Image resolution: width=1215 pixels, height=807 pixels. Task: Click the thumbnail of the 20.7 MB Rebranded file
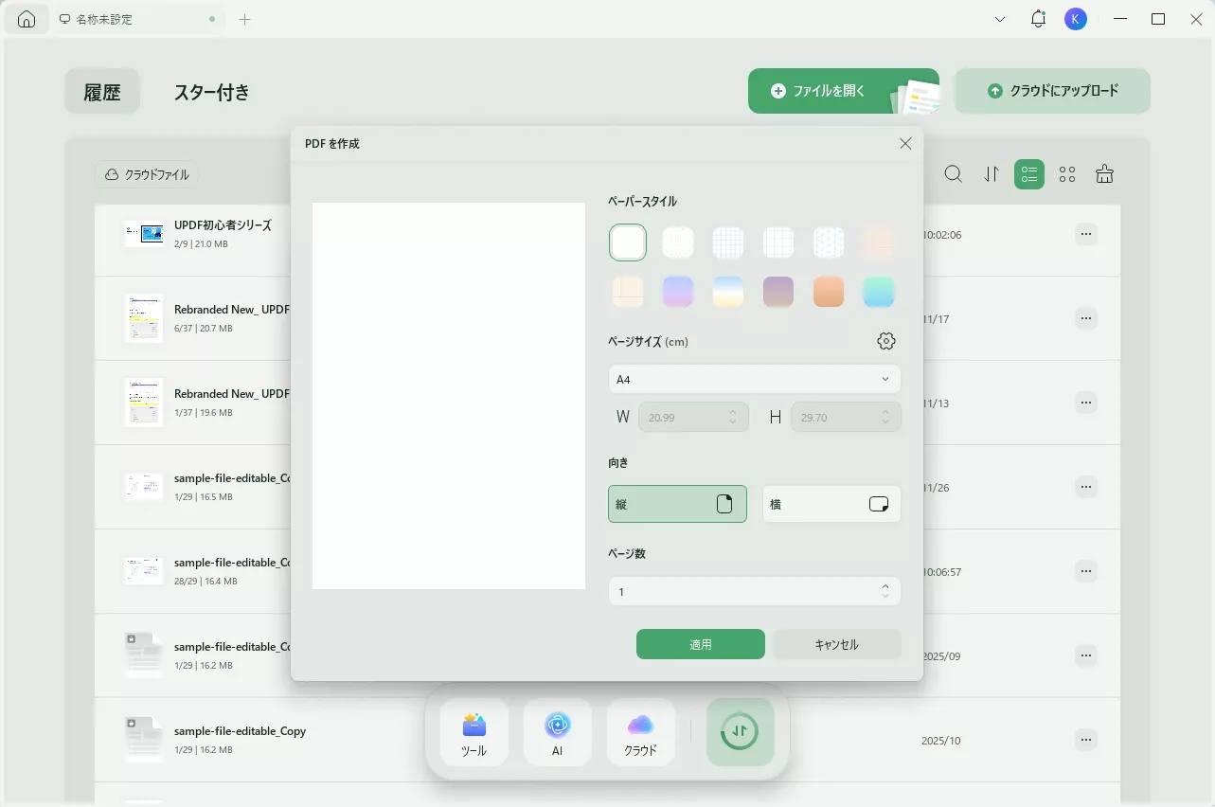click(x=144, y=318)
